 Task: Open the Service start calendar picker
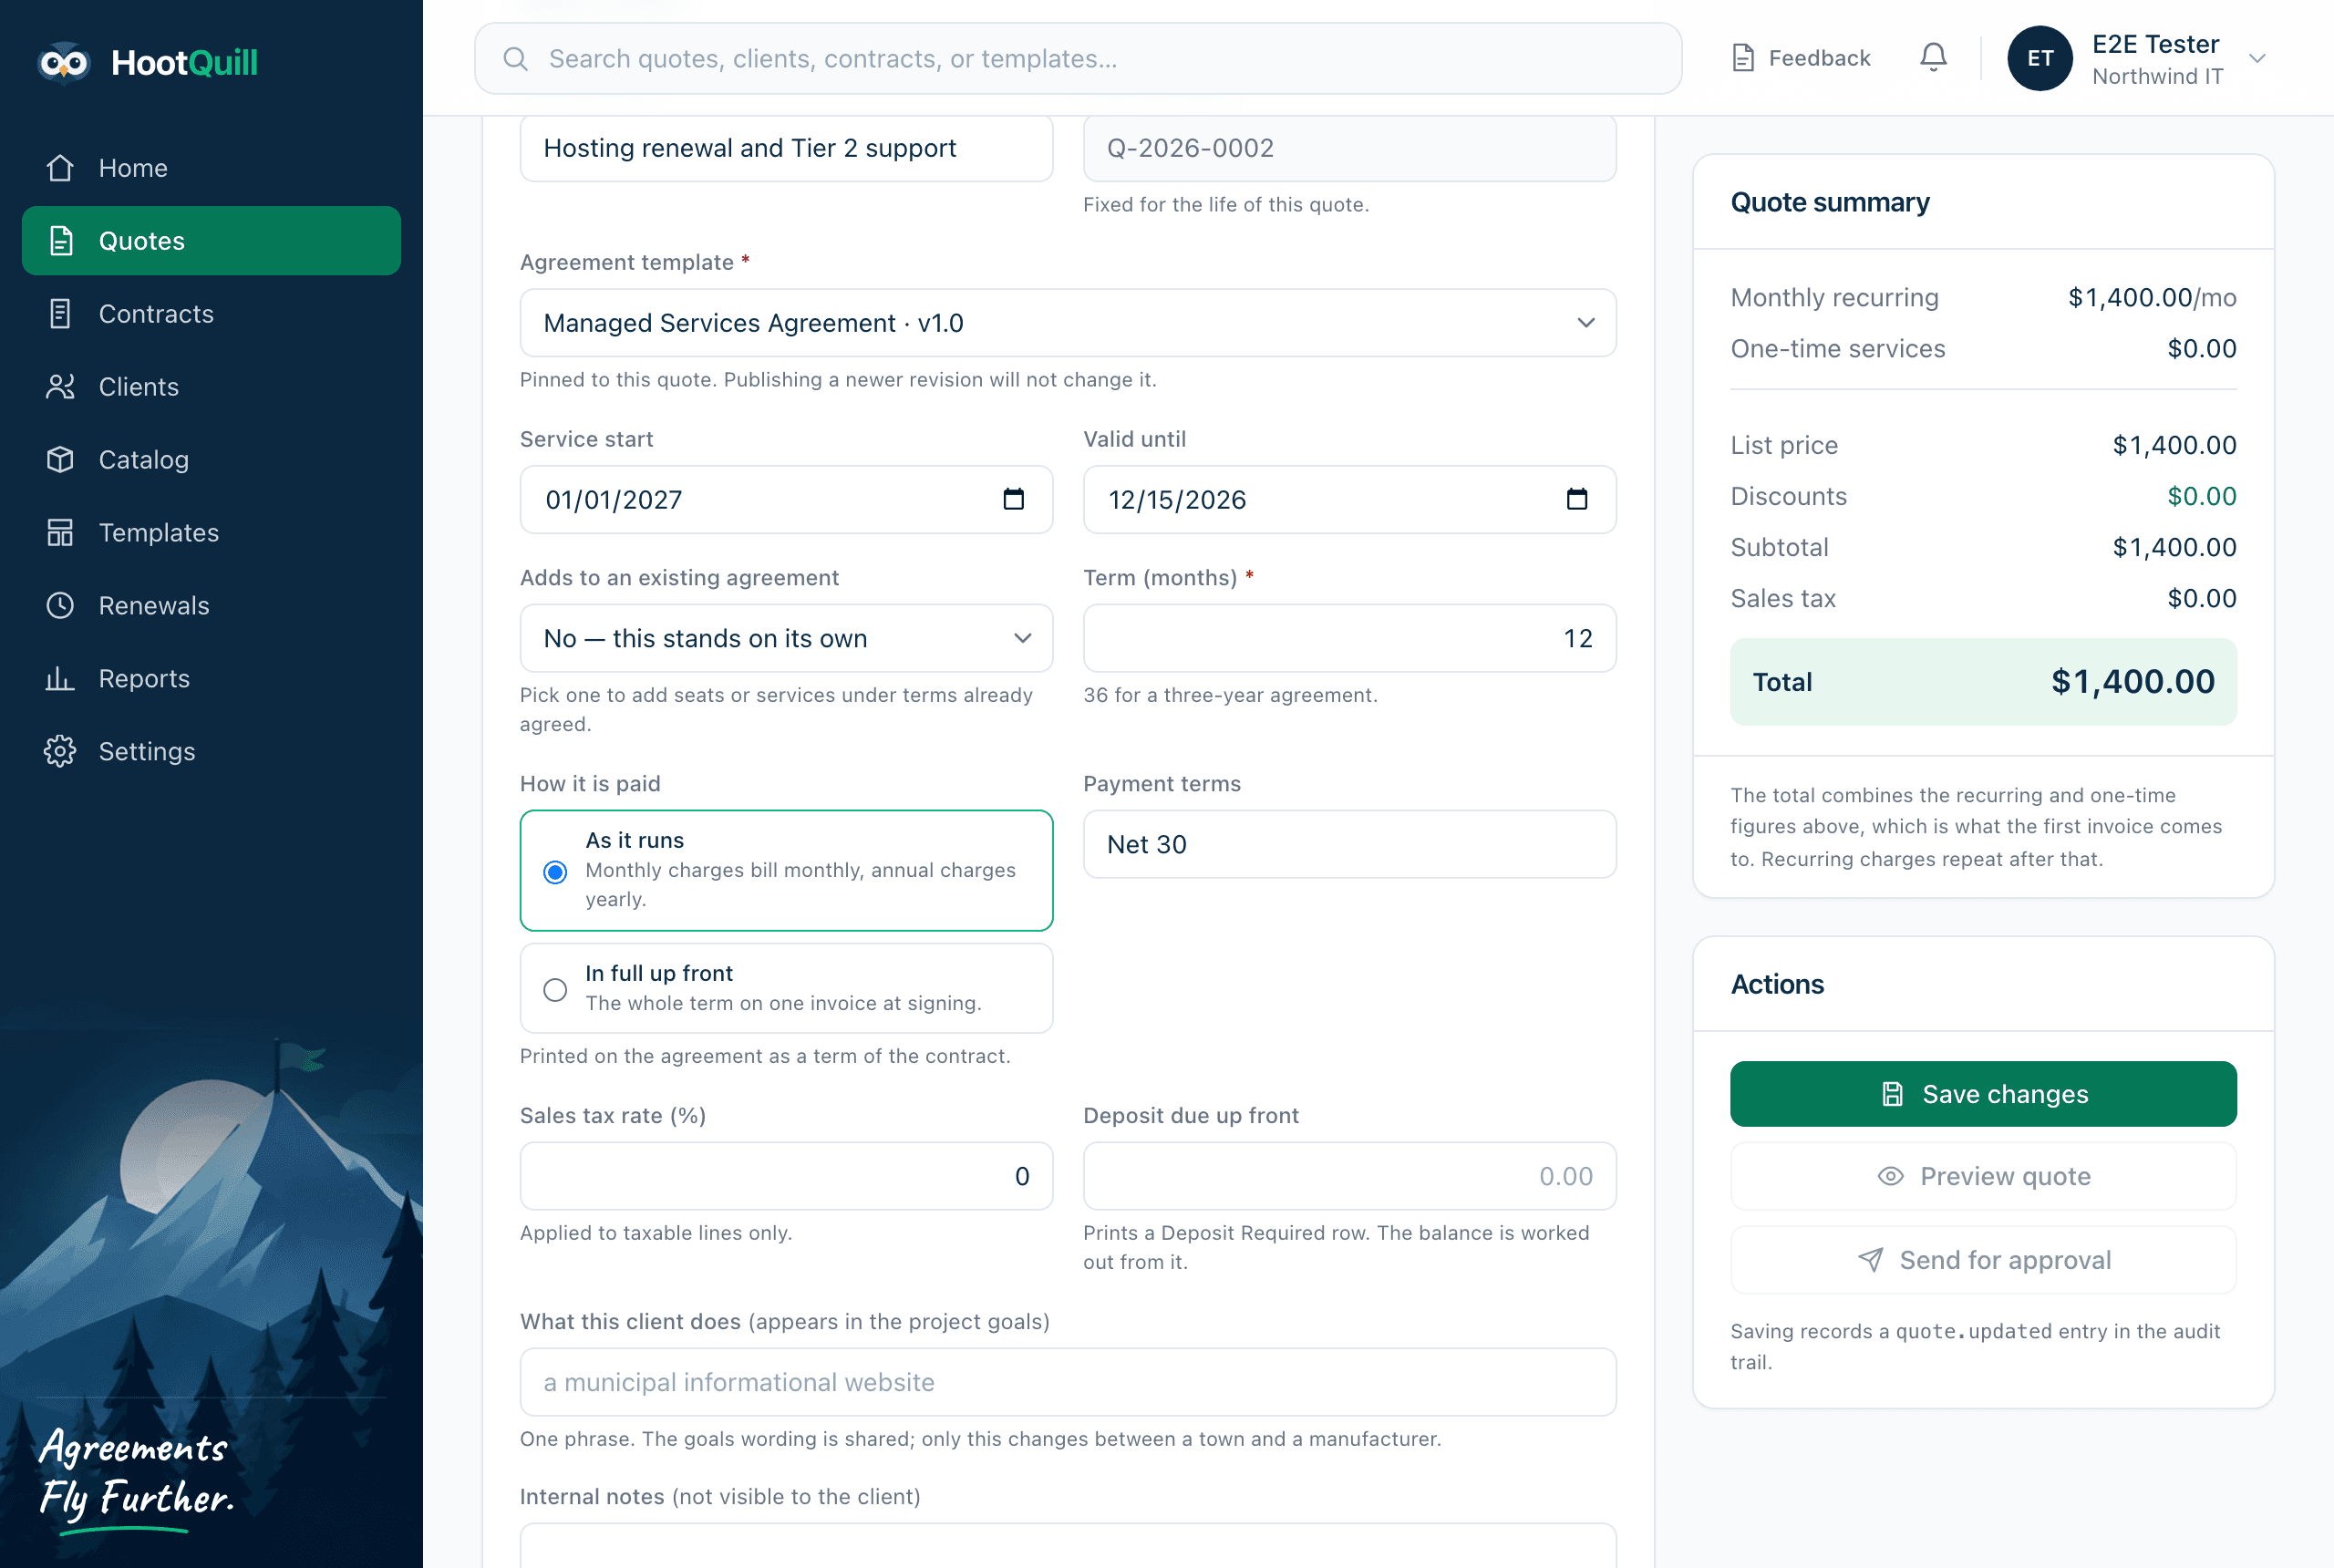(x=1013, y=499)
